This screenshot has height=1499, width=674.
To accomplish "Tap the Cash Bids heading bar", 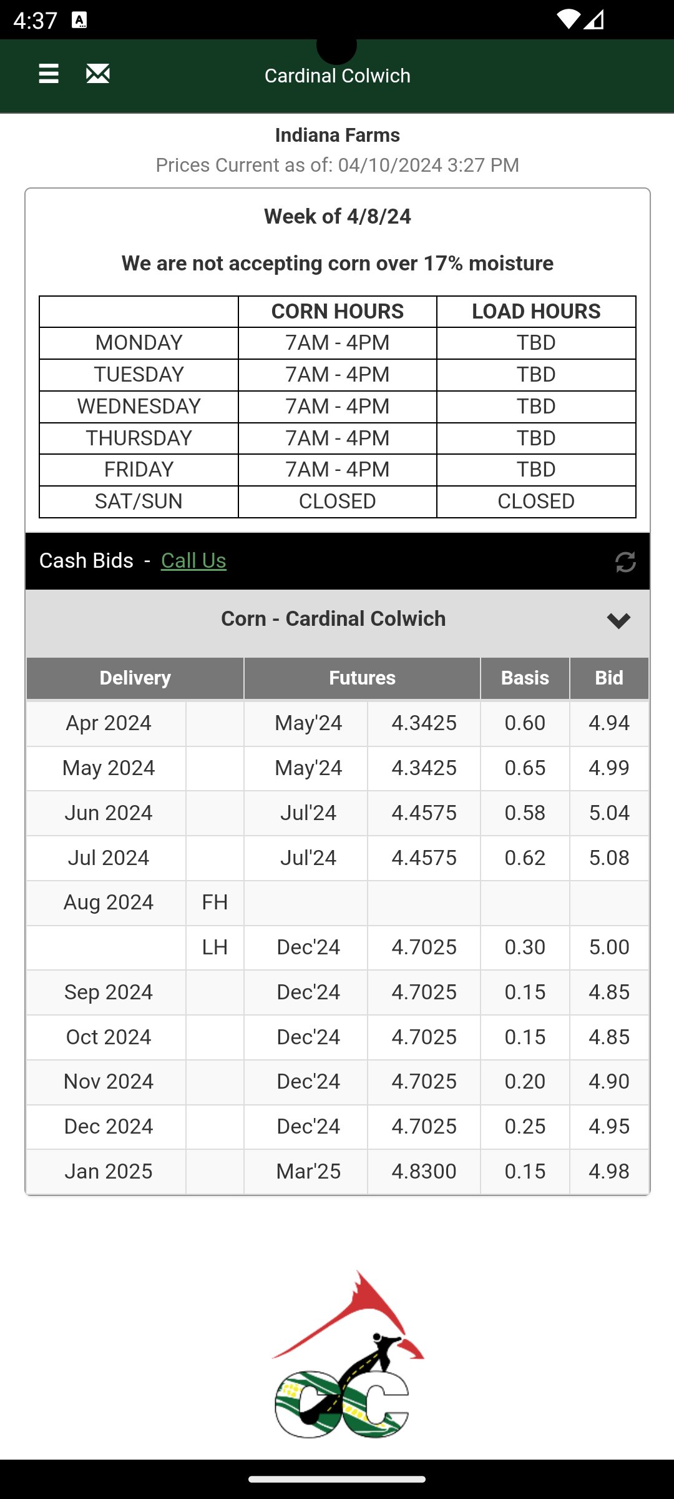I will tap(86, 561).
